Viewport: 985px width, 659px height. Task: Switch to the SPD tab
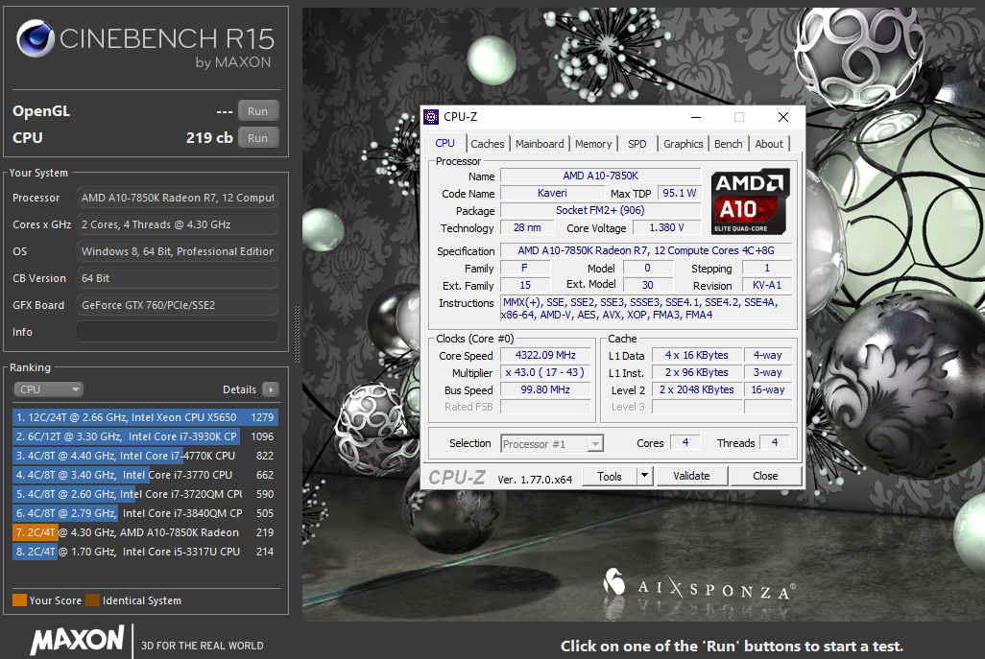[637, 144]
